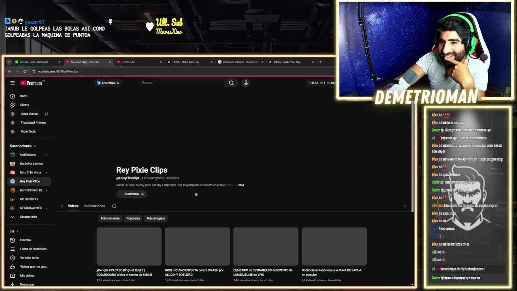Search within the channel via magnifier icon
Viewport: 517px width, 291px height.
click(x=114, y=206)
